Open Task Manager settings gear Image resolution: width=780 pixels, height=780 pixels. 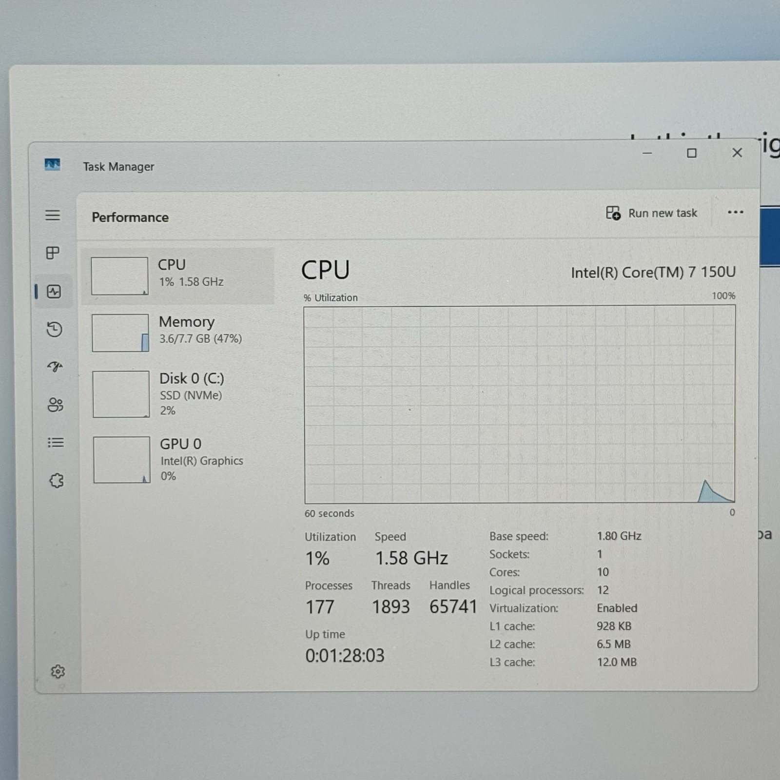click(x=58, y=671)
